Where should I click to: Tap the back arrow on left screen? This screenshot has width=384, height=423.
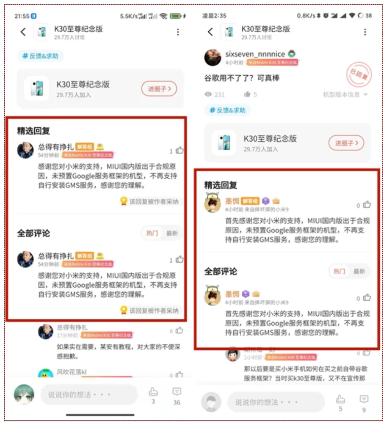(x=23, y=32)
